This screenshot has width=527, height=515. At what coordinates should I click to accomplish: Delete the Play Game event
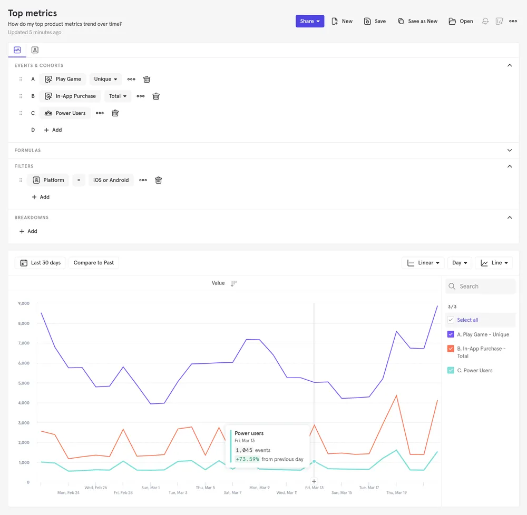pyautogui.click(x=147, y=79)
